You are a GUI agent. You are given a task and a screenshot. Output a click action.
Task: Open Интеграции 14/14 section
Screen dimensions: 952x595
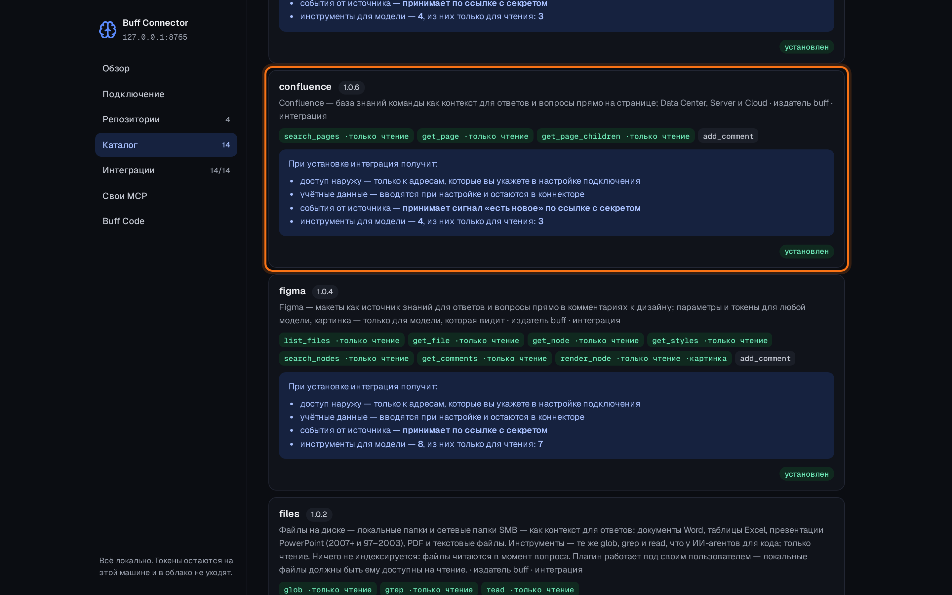tap(166, 170)
